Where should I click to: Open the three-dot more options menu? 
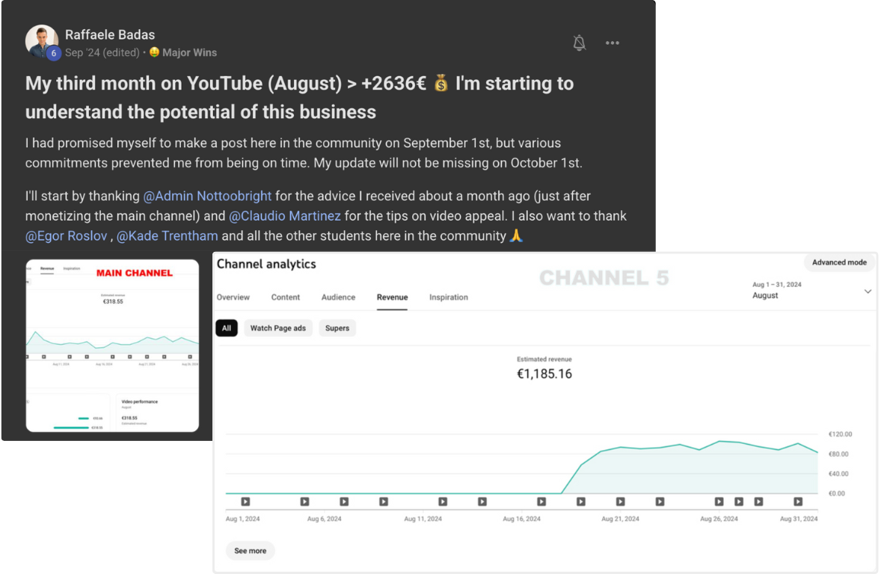613,43
